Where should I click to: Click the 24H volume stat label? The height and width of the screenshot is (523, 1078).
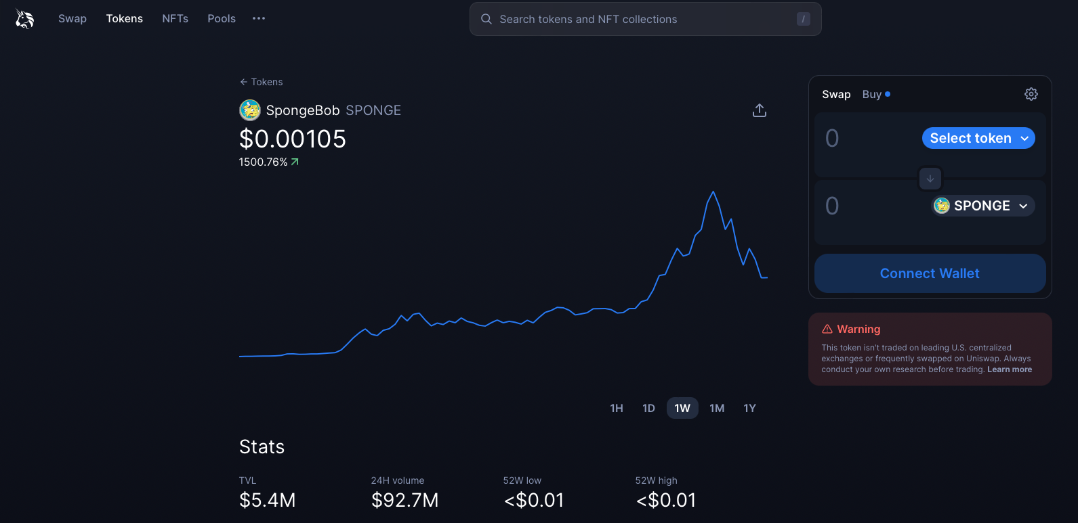click(x=398, y=480)
